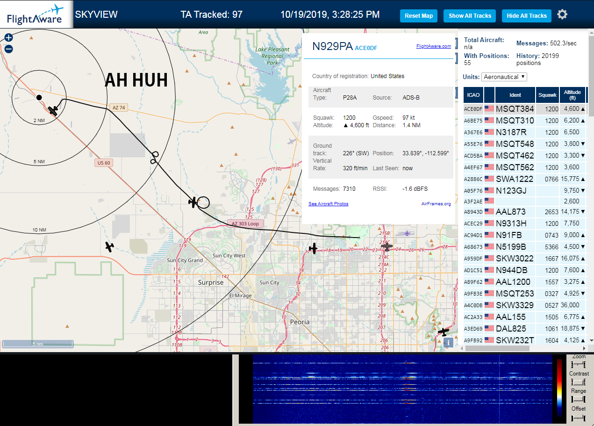The width and height of the screenshot is (594, 426).
Task: Select the AAL873 aircraft row
Action: 525,212
